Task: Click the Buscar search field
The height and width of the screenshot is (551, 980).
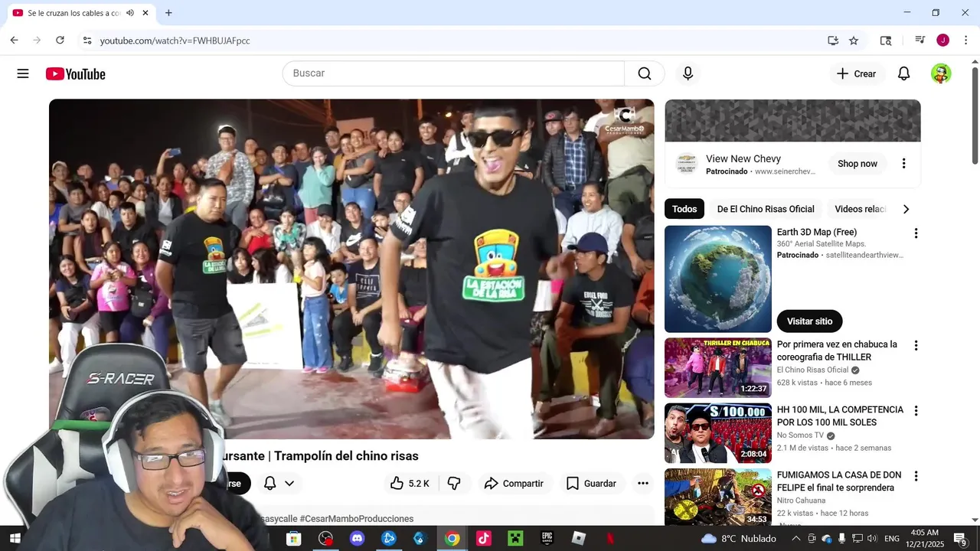Action: click(453, 73)
